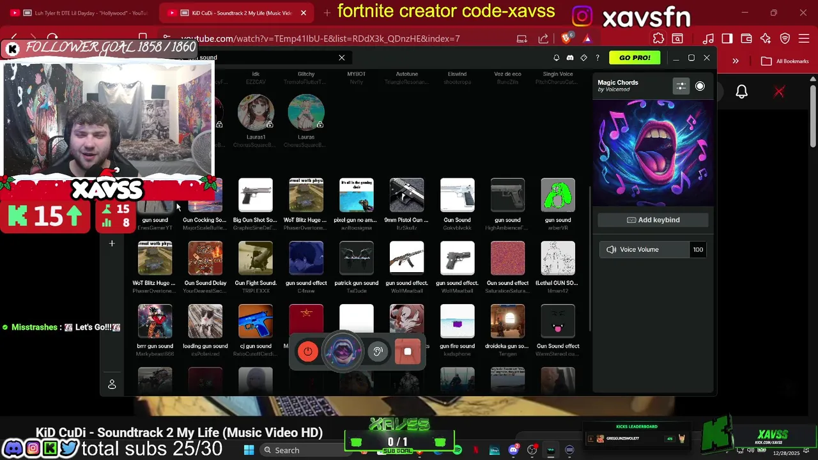Screen dimensions: 818x460
Task: Select the Lauras voice by ChorusSquareB
Action: (306, 112)
